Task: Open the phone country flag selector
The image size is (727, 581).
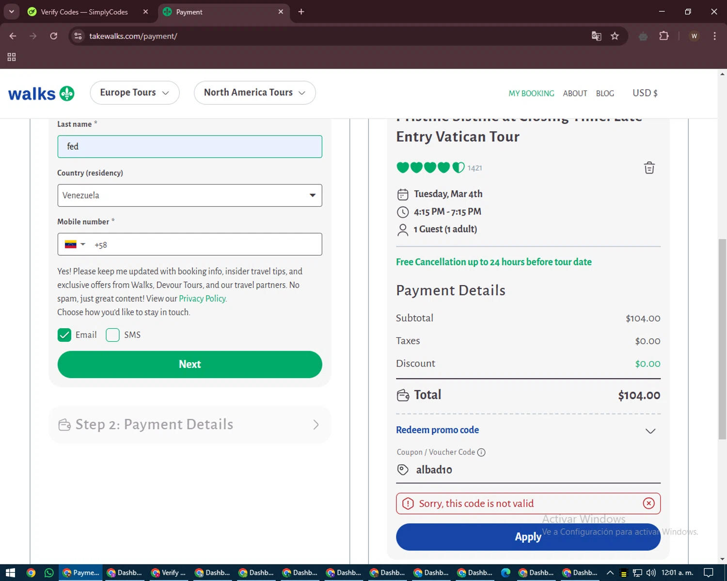Action: (x=75, y=245)
